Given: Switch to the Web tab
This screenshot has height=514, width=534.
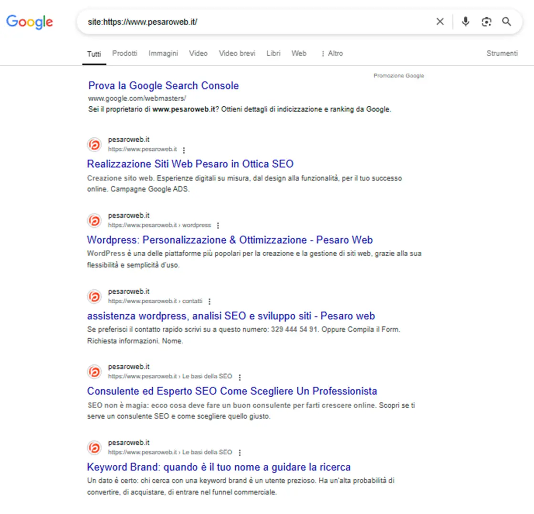Looking at the screenshot, I should pos(299,53).
